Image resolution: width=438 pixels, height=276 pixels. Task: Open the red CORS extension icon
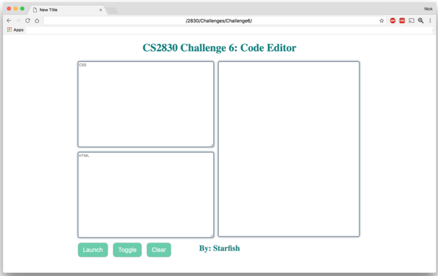(402, 21)
